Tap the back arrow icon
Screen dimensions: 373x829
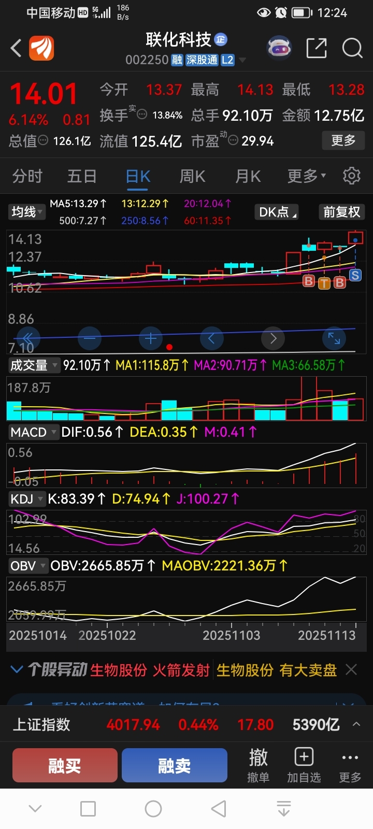[16, 48]
